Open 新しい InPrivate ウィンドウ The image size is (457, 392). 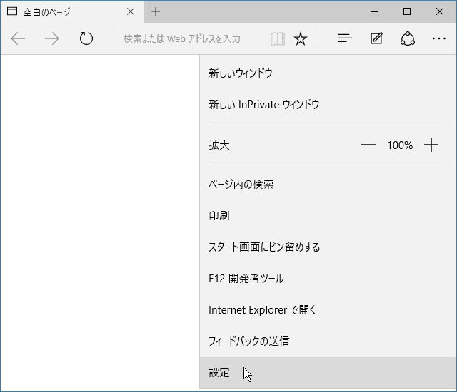328,104
